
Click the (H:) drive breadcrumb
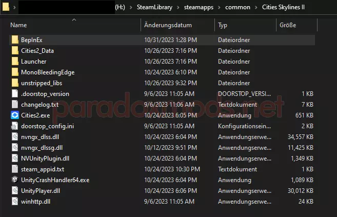pyautogui.click(x=120, y=7)
